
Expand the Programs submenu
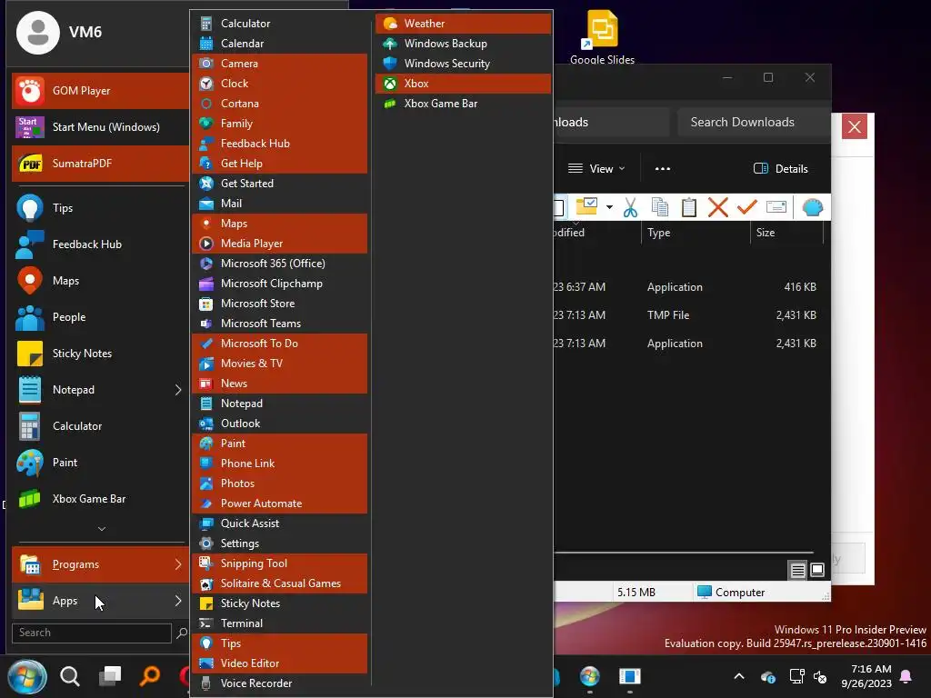tap(100, 564)
